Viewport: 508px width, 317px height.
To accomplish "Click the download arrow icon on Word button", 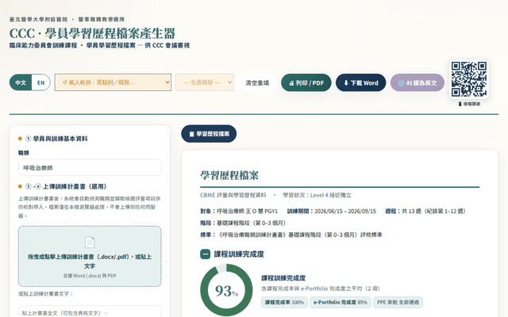I will click(346, 82).
